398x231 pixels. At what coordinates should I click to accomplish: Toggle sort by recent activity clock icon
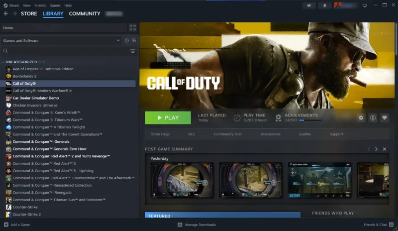coord(127,41)
